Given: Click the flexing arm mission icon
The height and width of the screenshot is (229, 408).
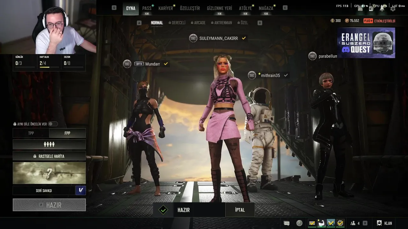Looking at the screenshot, I should (x=321, y=223).
